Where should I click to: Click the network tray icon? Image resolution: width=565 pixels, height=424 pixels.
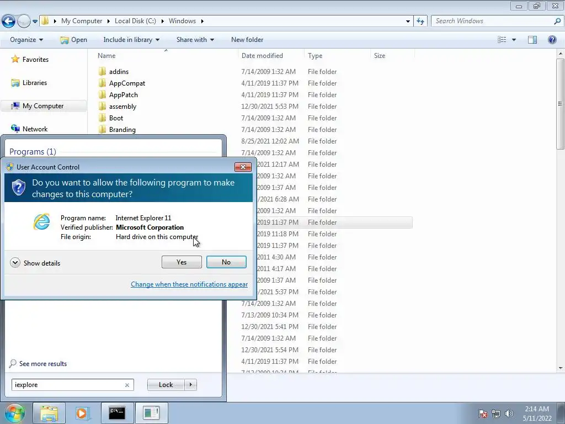coord(496,414)
